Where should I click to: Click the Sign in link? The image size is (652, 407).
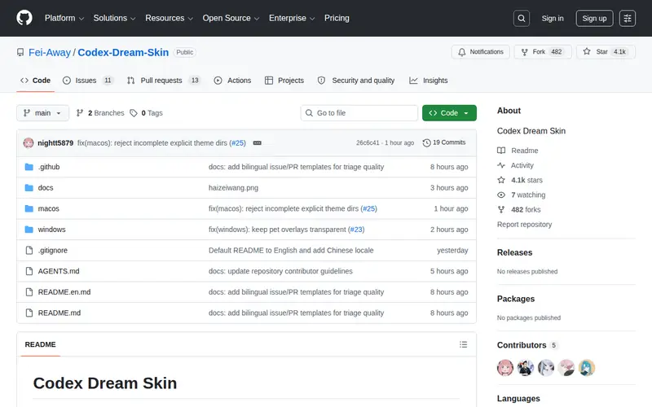[553, 18]
